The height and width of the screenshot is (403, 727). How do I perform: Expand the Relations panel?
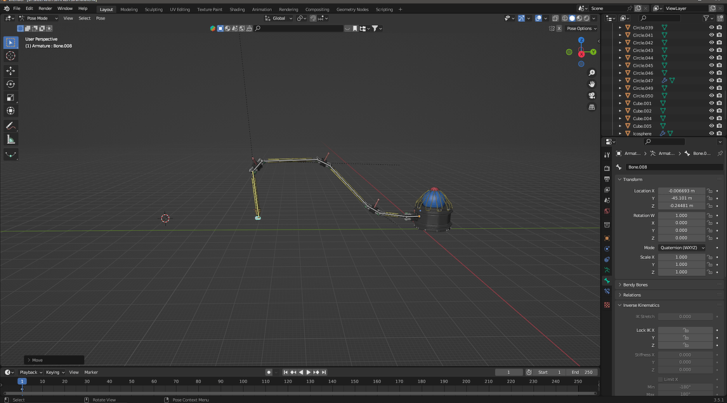[x=632, y=295]
